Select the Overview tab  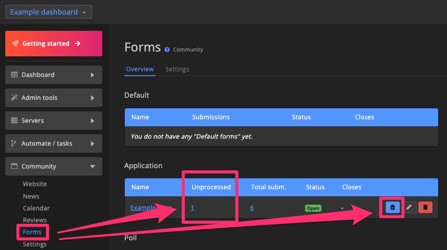[x=140, y=69]
